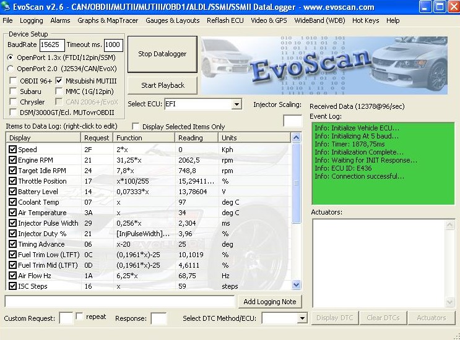
Task: Click the Request column header
Action: tap(97, 138)
